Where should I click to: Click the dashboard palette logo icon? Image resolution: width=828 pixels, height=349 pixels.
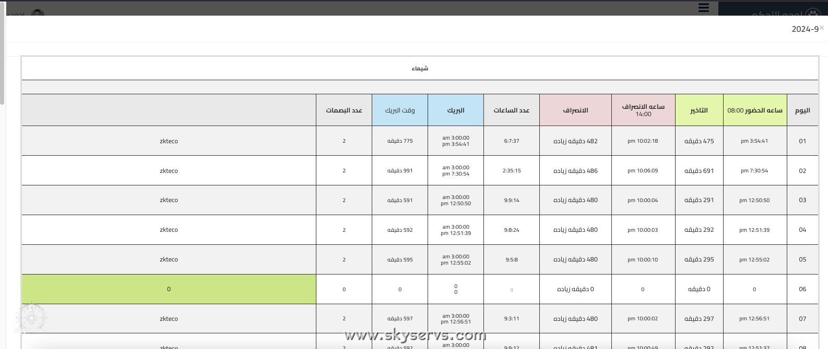(813, 13)
